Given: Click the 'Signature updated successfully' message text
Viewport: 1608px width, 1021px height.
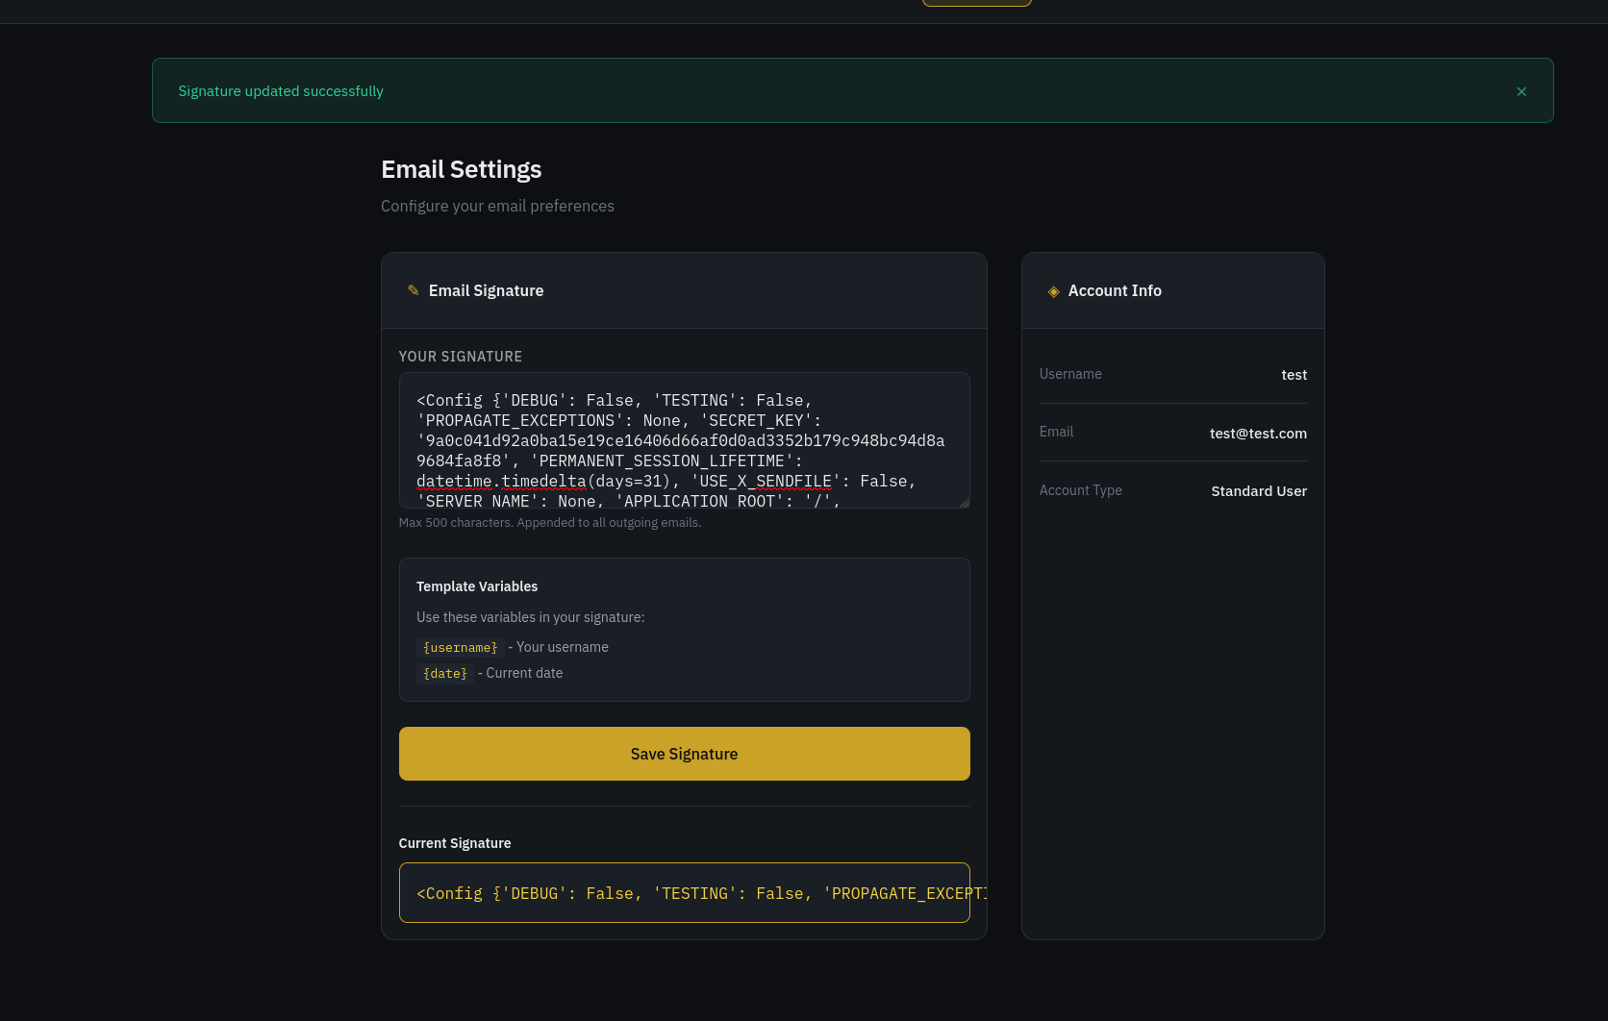Looking at the screenshot, I should pyautogui.click(x=281, y=91).
